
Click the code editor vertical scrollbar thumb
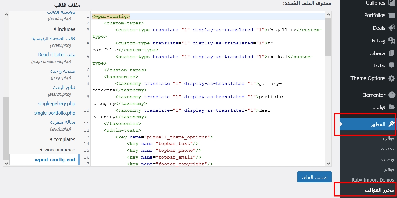[x=328, y=37]
